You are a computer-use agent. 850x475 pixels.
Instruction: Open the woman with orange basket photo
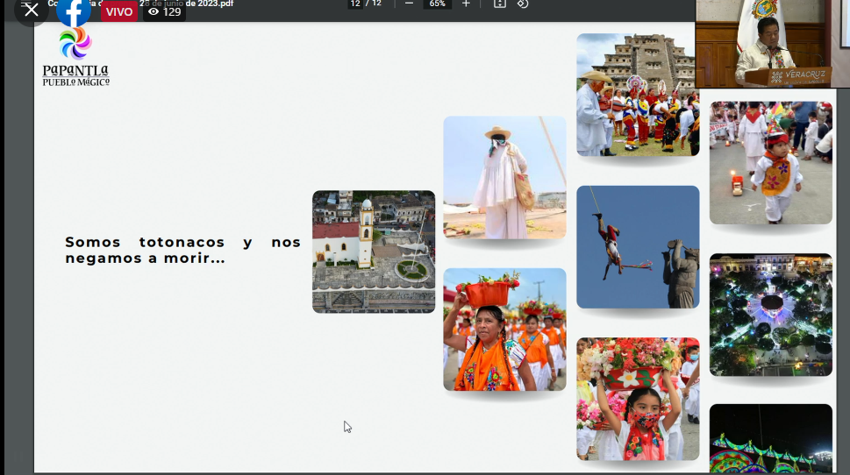[x=504, y=330]
